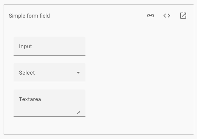Click empty space inside the Textarea box
Viewport: 197px width, 139px height.
(x=48, y=108)
